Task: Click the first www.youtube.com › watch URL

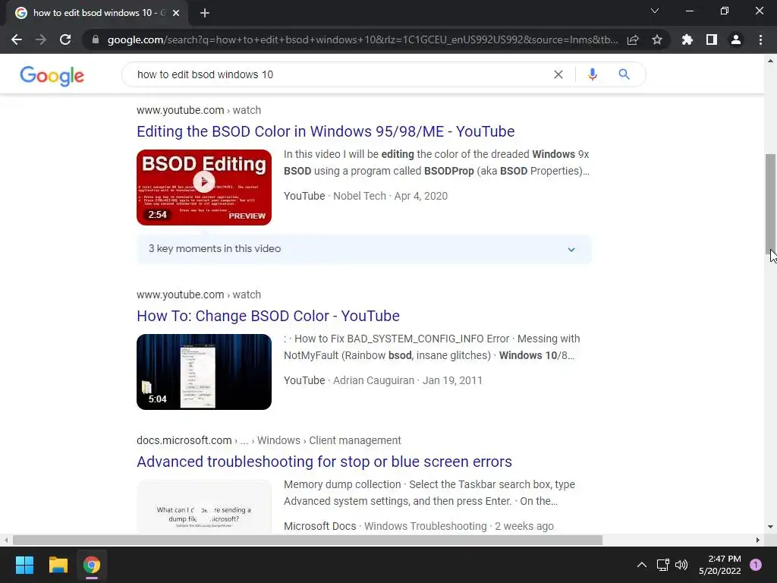Action: click(199, 110)
